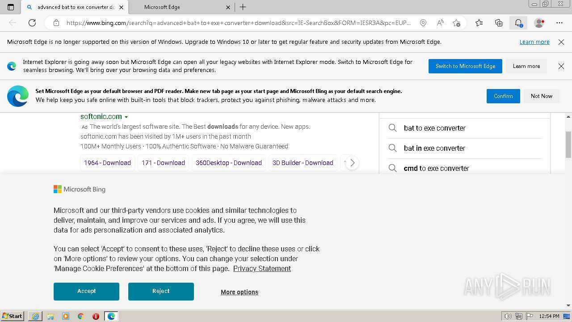View site information via the lock icon

pyautogui.click(x=56, y=23)
